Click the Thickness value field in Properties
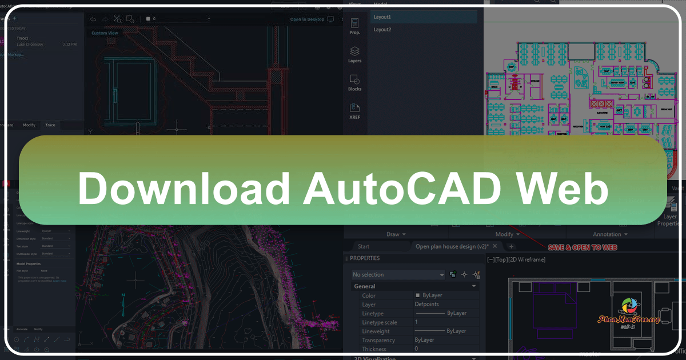The height and width of the screenshot is (360, 686). [417, 349]
